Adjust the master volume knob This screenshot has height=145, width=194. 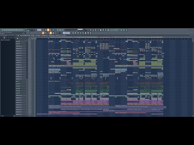point(25,30)
